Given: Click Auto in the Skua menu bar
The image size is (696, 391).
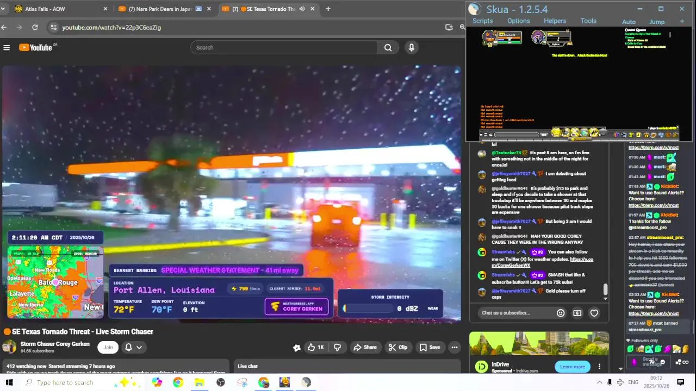Looking at the screenshot, I should [629, 22].
